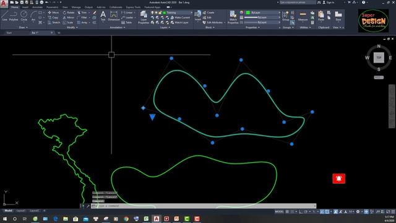This screenshot has width=396, height=223.
Task: Open the Express Tools ribbon tab
Action: 133,7
